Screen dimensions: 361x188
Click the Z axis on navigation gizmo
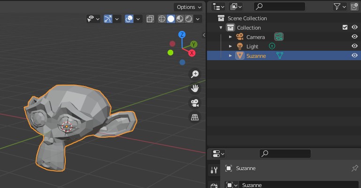click(x=182, y=35)
